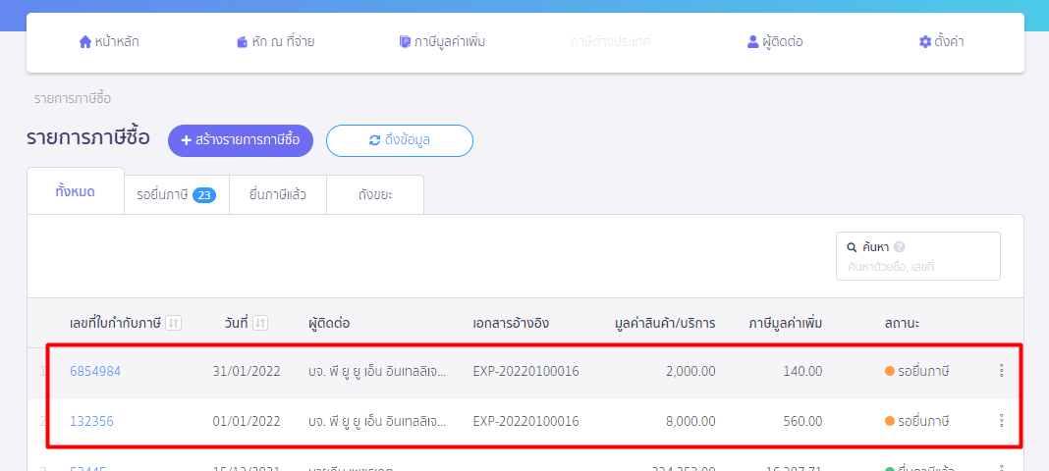Click date 31/01/2022 cell
Viewport: 1049px width, 471px height.
point(247,372)
